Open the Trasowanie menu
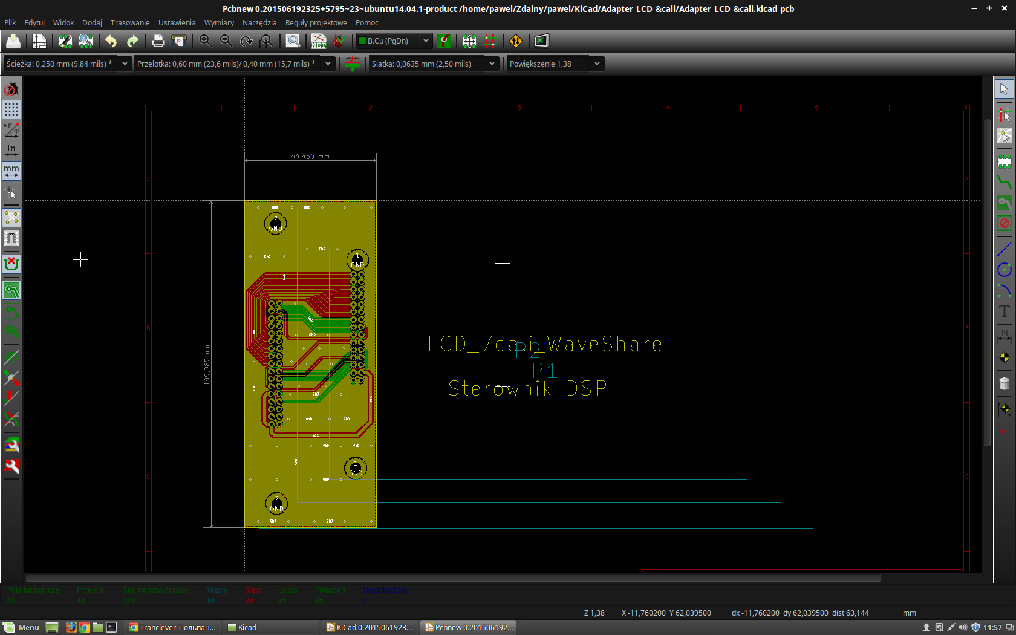Viewport: 1016px width, 635px height. (x=130, y=22)
